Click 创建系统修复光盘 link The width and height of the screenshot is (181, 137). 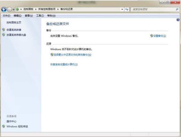tap(16, 35)
